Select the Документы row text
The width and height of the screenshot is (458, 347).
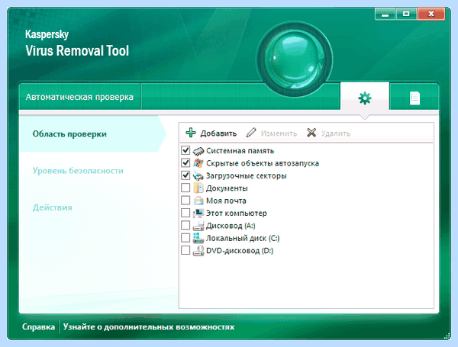pos(227,188)
